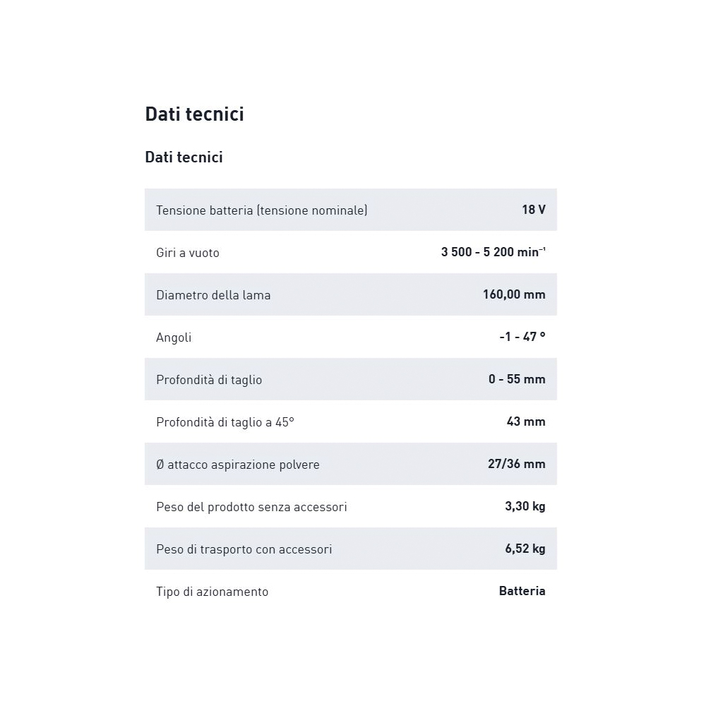
Task: Click the "0 - 55 mm" cutting depth value
Action: [517, 379]
